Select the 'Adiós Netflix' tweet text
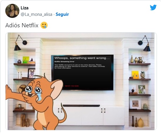 tap(22, 25)
